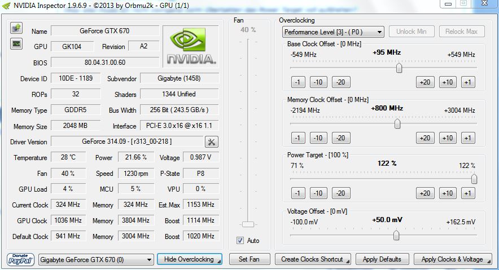The width and height of the screenshot is (499, 270).
Task: Decrease Power Target by 20
Action: point(341,193)
